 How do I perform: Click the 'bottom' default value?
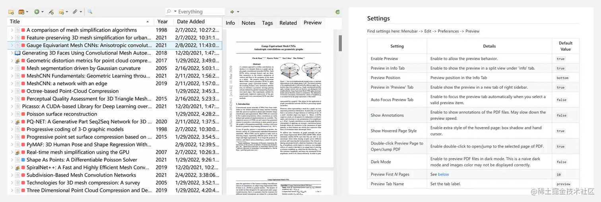click(x=562, y=78)
